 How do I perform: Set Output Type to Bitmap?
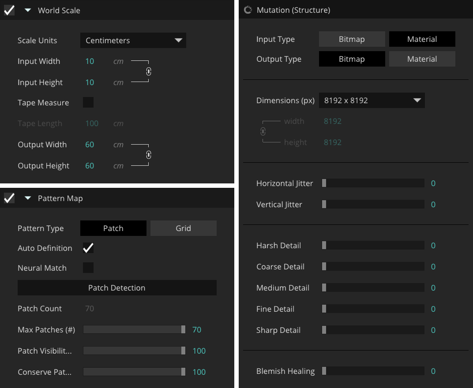(352, 59)
